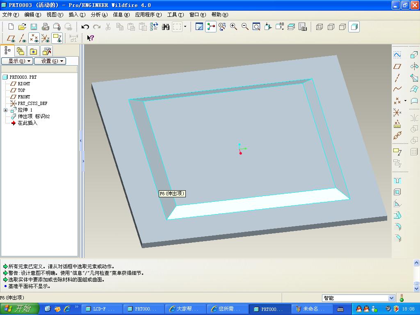Viewport: 420px width, 315px height.
Task: Create a new file with the New icon
Action: point(11,27)
